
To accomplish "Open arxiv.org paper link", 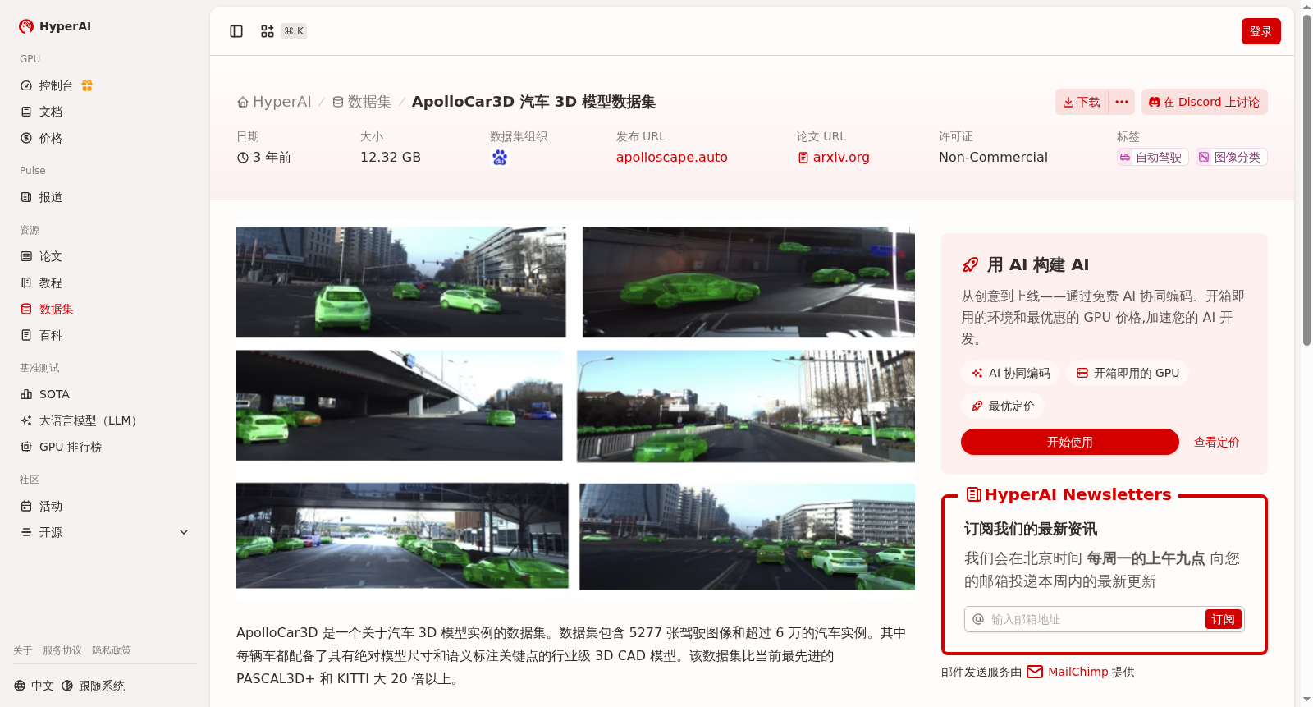I will coord(834,157).
